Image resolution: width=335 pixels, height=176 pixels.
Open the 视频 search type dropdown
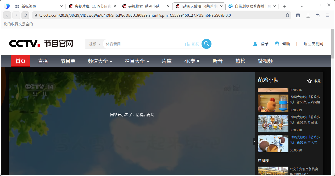pos(94,44)
